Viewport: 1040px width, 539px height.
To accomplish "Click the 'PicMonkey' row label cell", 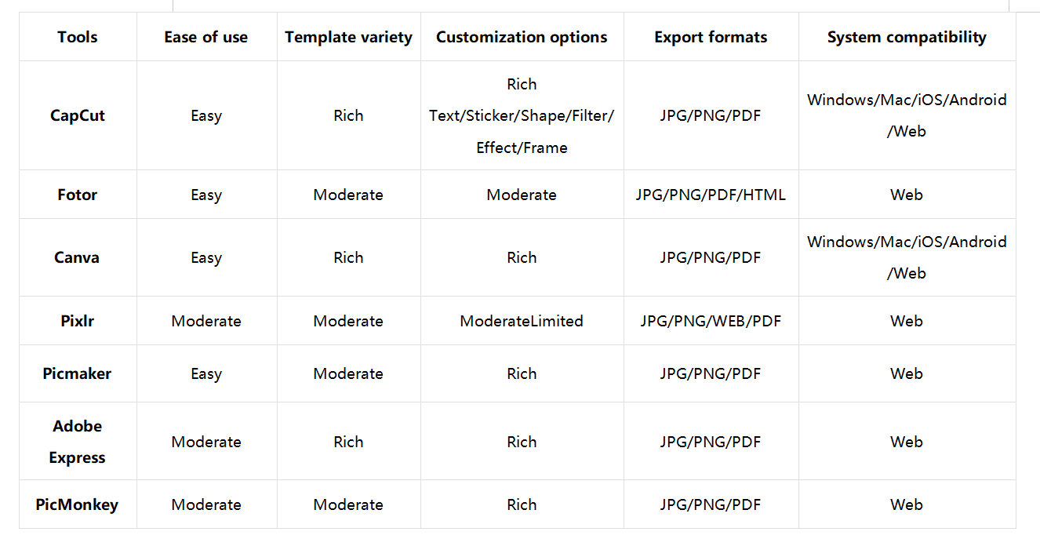I will [78, 504].
